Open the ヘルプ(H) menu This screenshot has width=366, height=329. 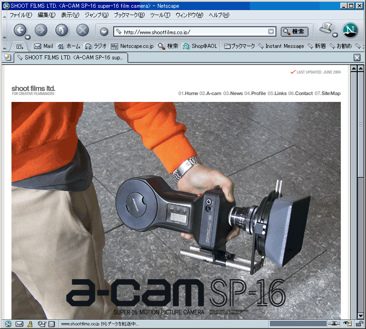click(x=219, y=15)
